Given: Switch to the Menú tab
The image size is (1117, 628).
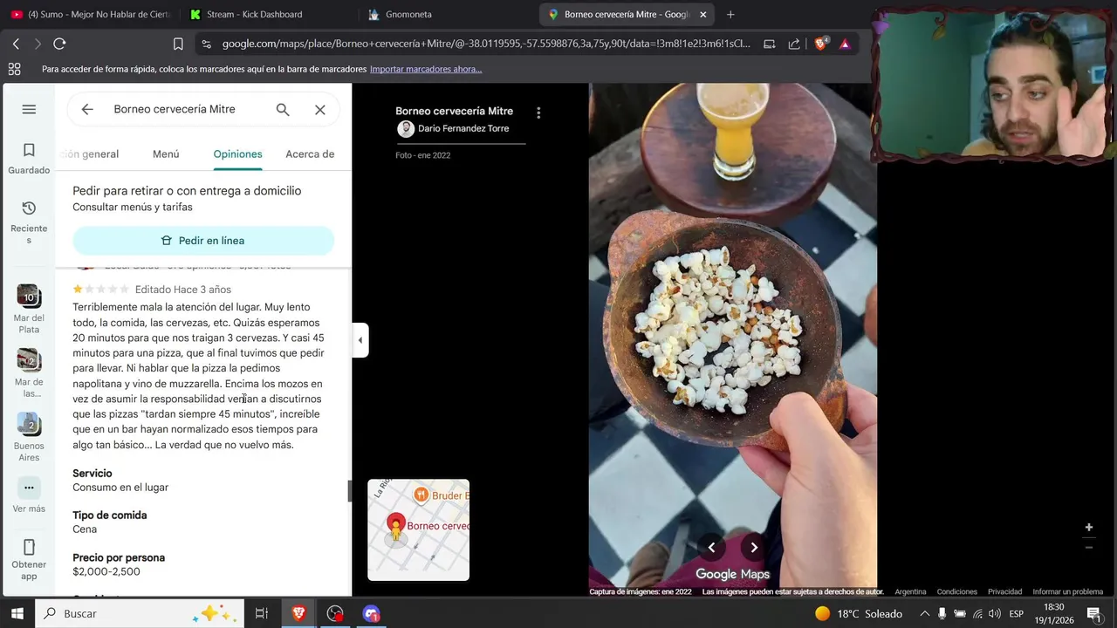Looking at the screenshot, I should pyautogui.click(x=166, y=154).
